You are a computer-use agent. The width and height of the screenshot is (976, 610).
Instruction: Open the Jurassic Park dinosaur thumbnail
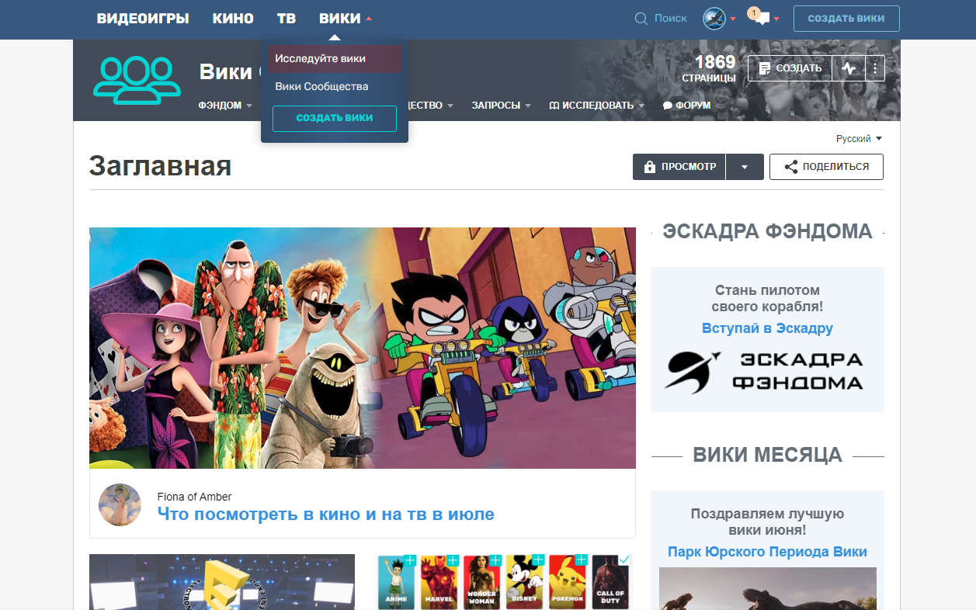click(x=768, y=588)
